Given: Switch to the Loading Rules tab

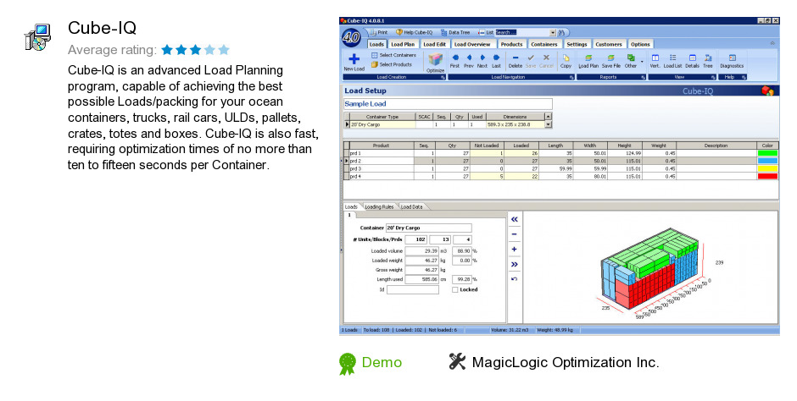Looking at the screenshot, I should [379, 206].
